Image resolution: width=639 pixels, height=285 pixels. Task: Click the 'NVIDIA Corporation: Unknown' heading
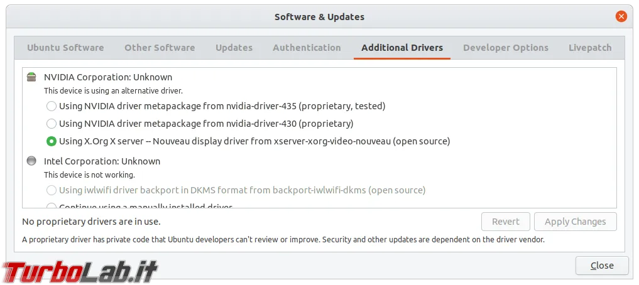108,77
